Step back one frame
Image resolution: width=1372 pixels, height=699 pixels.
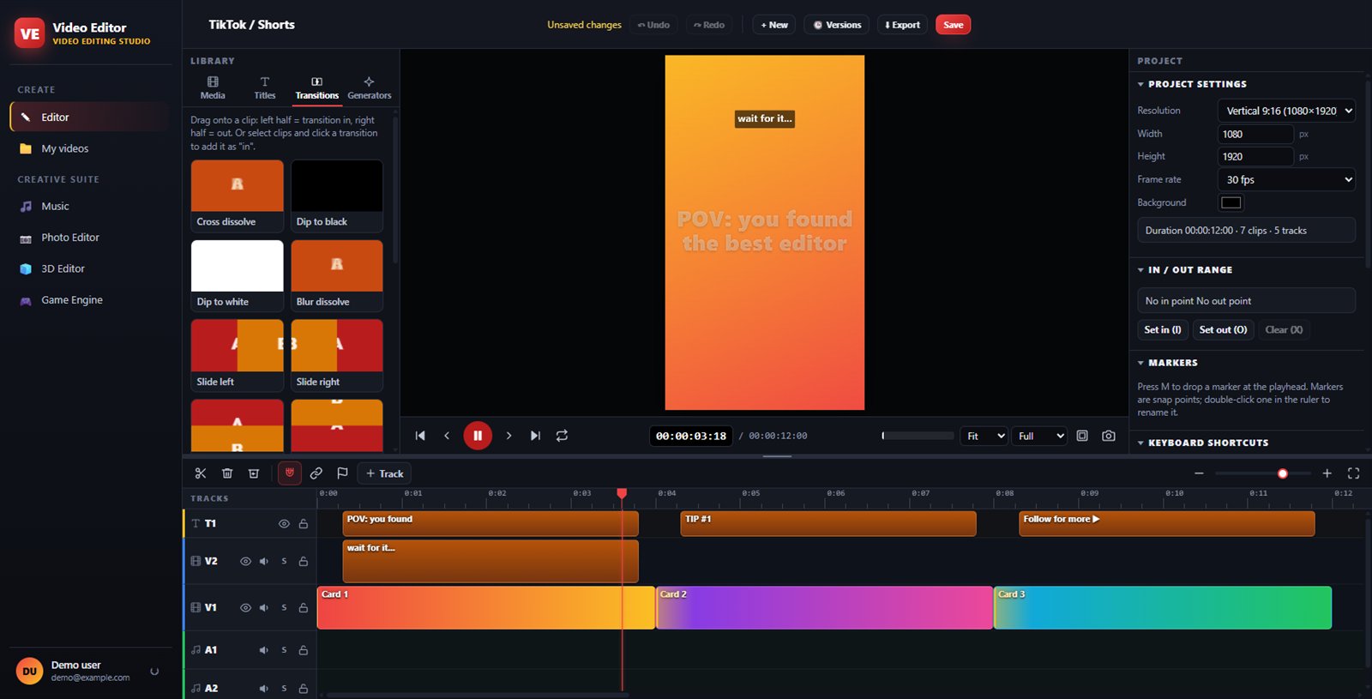point(447,436)
